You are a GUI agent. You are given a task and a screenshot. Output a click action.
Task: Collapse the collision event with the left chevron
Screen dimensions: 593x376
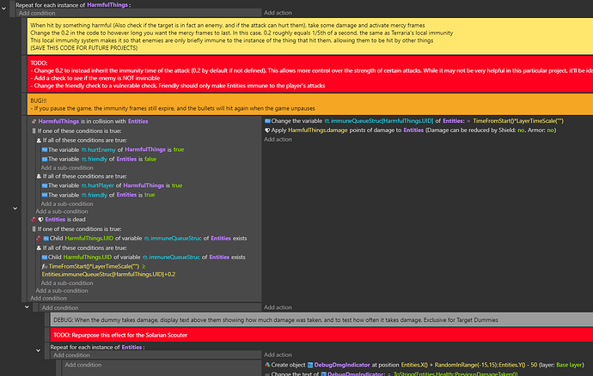pos(15,209)
